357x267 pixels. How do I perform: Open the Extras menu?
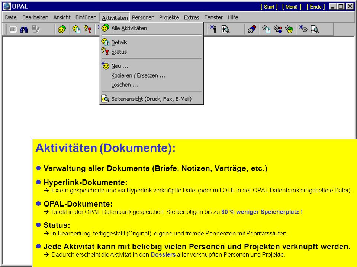192,17
